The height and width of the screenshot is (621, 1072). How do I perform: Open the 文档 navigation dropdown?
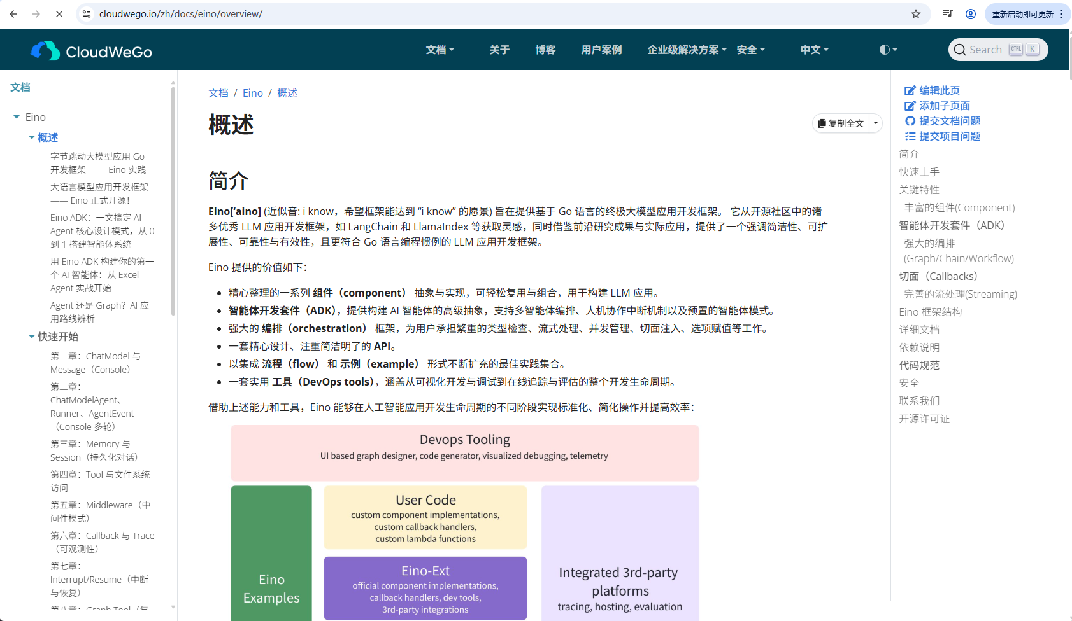tap(440, 50)
